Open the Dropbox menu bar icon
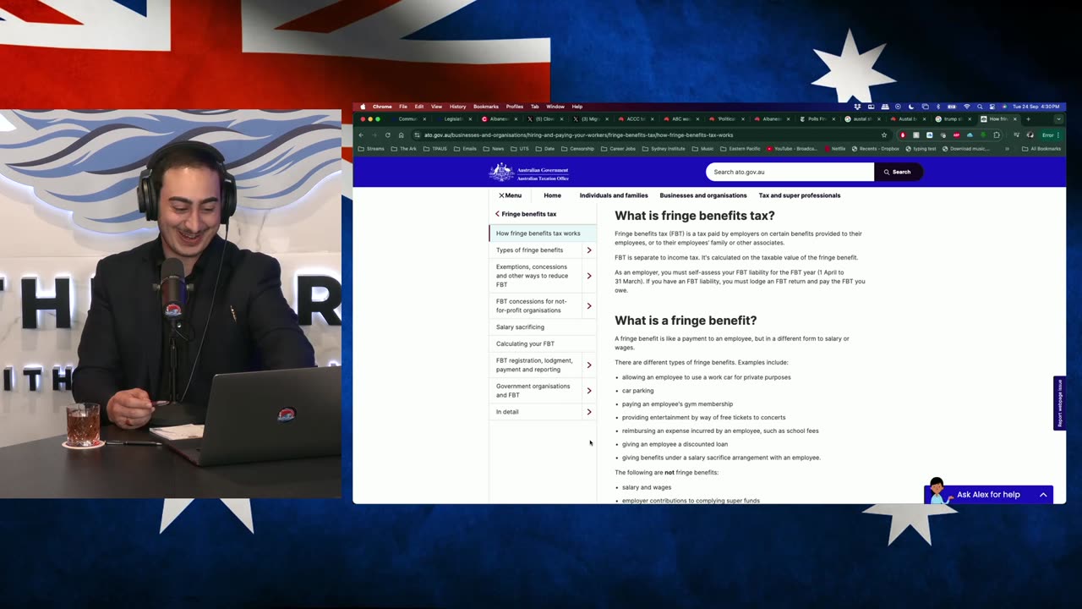 click(857, 107)
